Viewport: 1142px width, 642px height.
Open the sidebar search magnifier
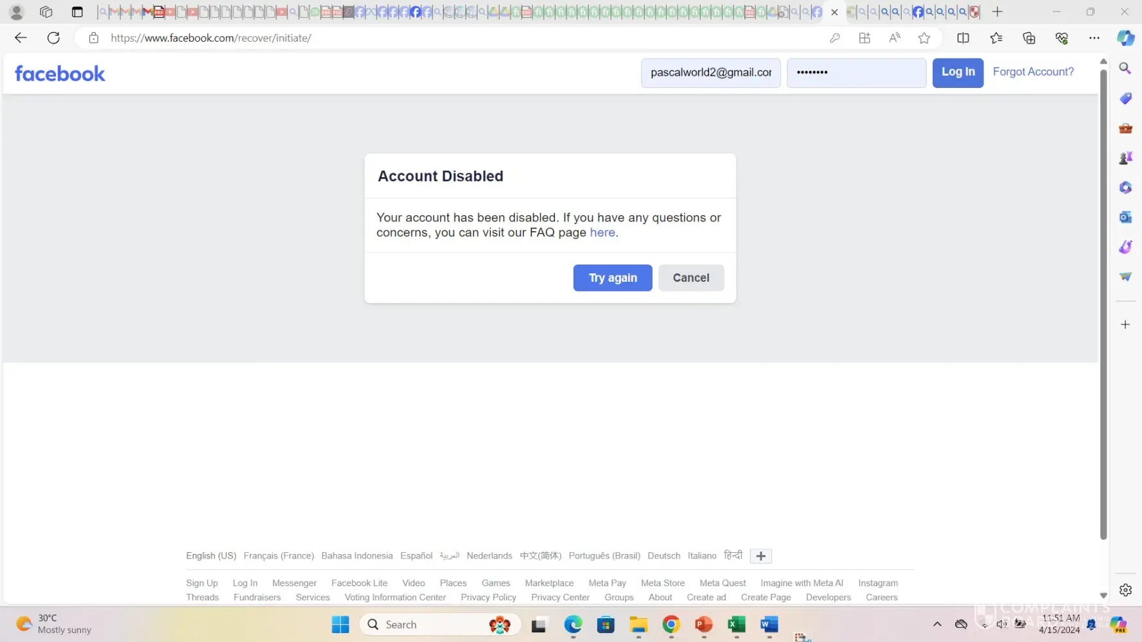tap(1125, 68)
